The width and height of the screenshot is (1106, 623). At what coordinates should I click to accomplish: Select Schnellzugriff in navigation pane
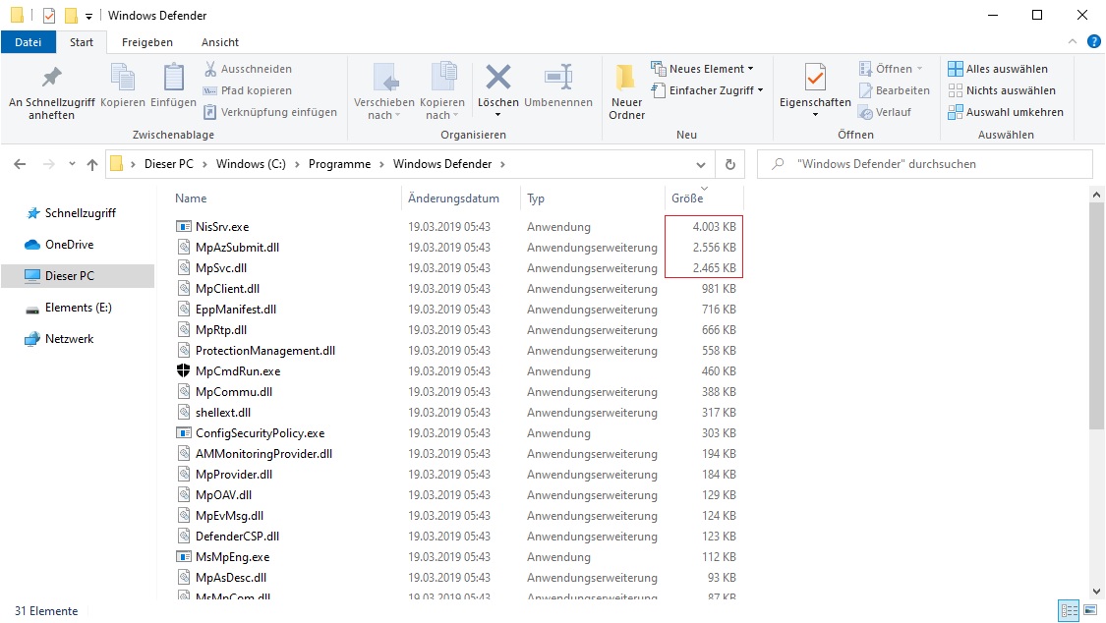tap(71, 213)
